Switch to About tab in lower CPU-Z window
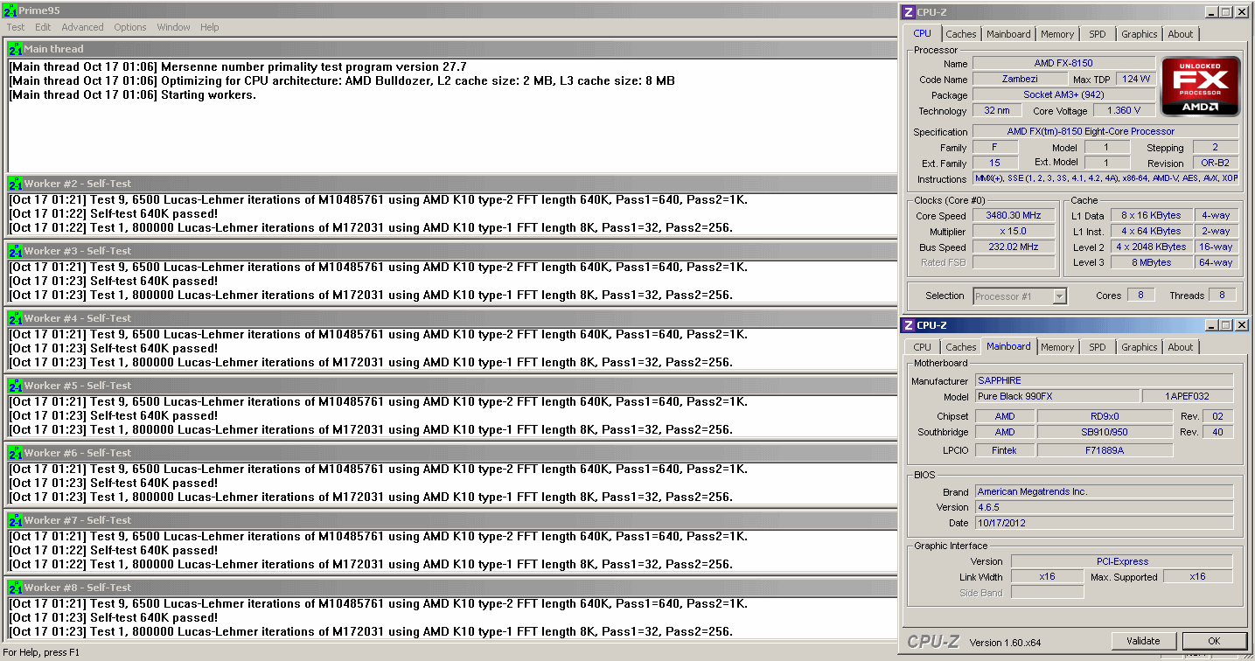The width and height of the screenshot is (1255, 661). (x=1181, y=347)
